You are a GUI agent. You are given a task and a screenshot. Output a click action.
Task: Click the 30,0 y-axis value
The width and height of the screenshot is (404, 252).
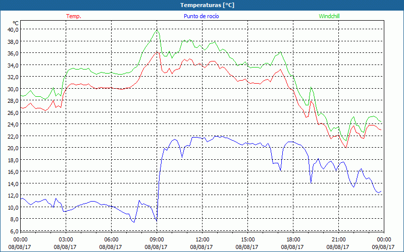point(13,89)
